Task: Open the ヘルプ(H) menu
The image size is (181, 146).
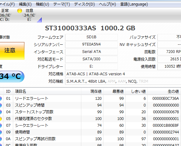Action: coord(107,4)
